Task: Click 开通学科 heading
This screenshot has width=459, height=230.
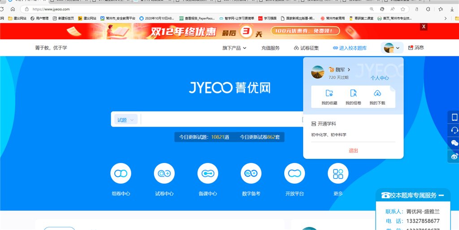Action: click(324, 124)
